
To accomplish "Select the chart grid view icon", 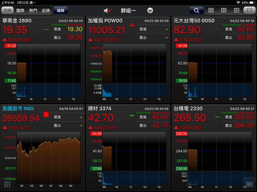I will (249, 11).
